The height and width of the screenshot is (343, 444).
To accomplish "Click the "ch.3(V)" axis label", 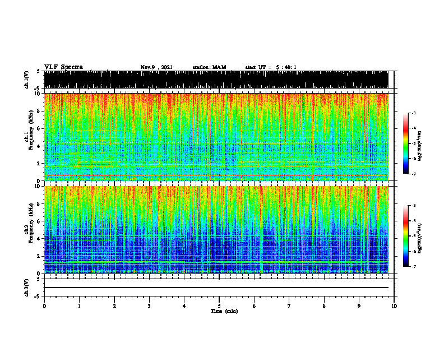I will tap(26, 288).
